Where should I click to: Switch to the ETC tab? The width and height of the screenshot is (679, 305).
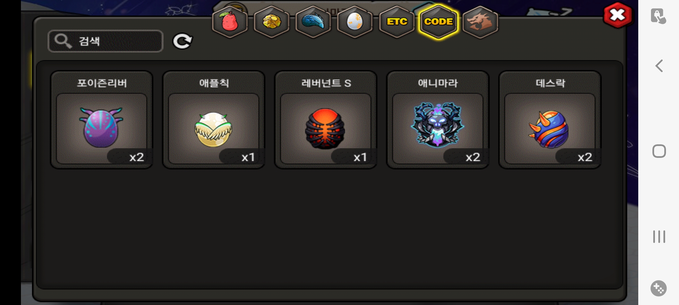click(x=397, y=22)
